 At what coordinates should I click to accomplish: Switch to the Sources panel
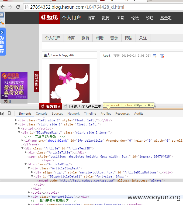57,114
